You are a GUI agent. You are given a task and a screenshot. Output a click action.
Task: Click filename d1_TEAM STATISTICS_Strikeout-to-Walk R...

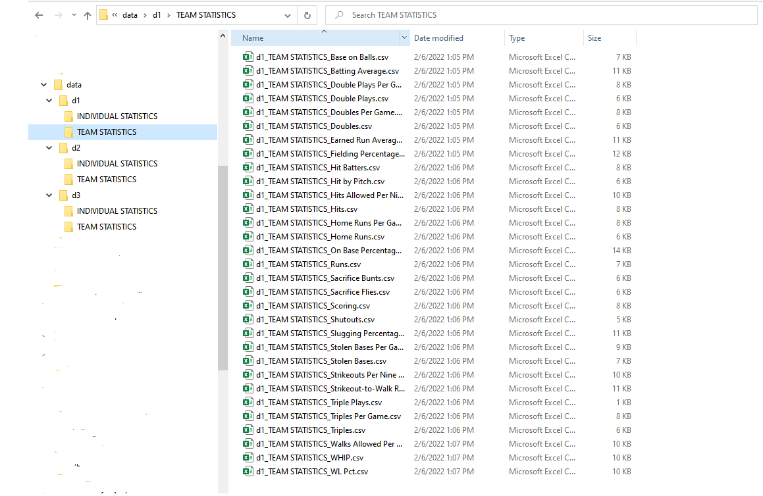(330, 389)
